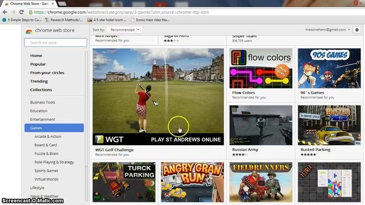Click the browser address bar URL
The image size is (365, 205).
121,12
